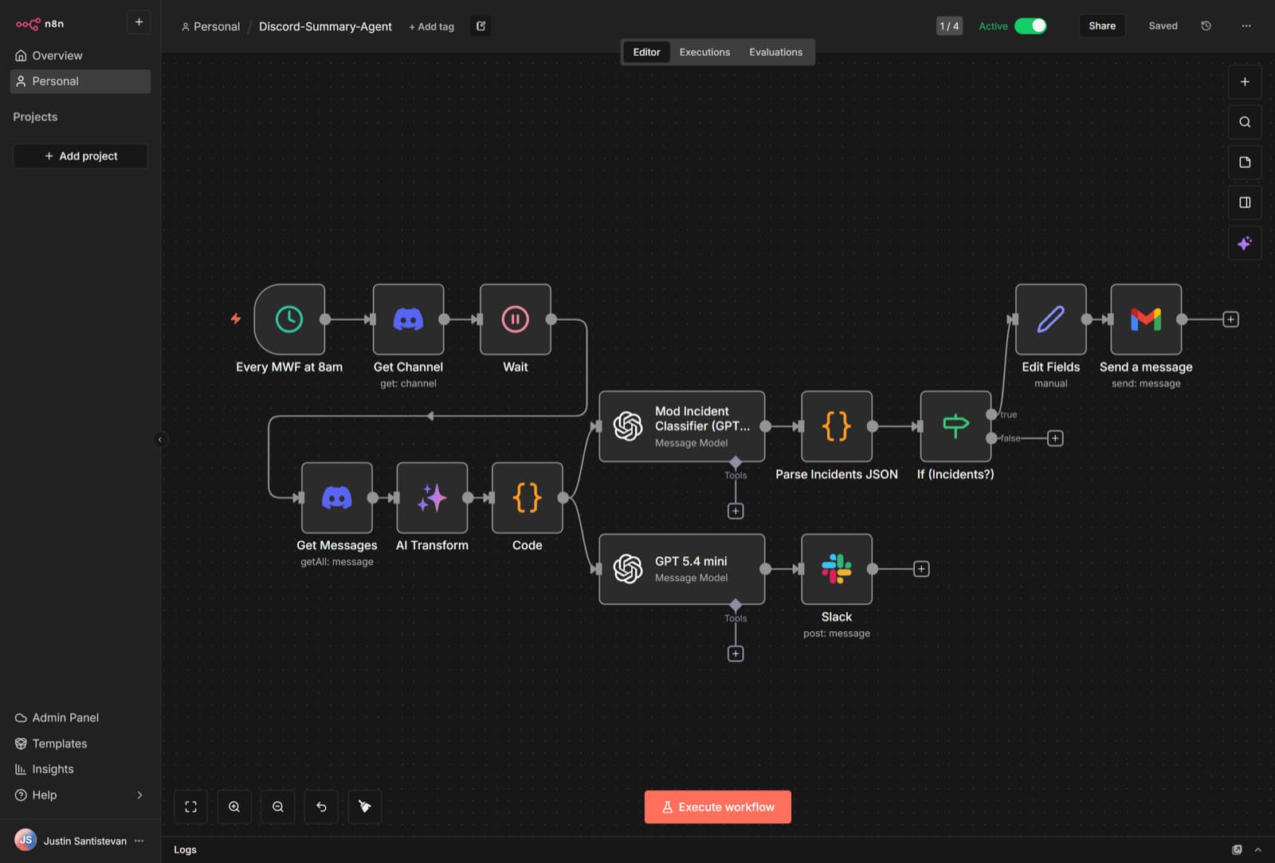The height and width of the screenshot is (863, 1275).
Task: Switch to the Evaluations tab
Action: pyautogui.click(x=775, y=52)
